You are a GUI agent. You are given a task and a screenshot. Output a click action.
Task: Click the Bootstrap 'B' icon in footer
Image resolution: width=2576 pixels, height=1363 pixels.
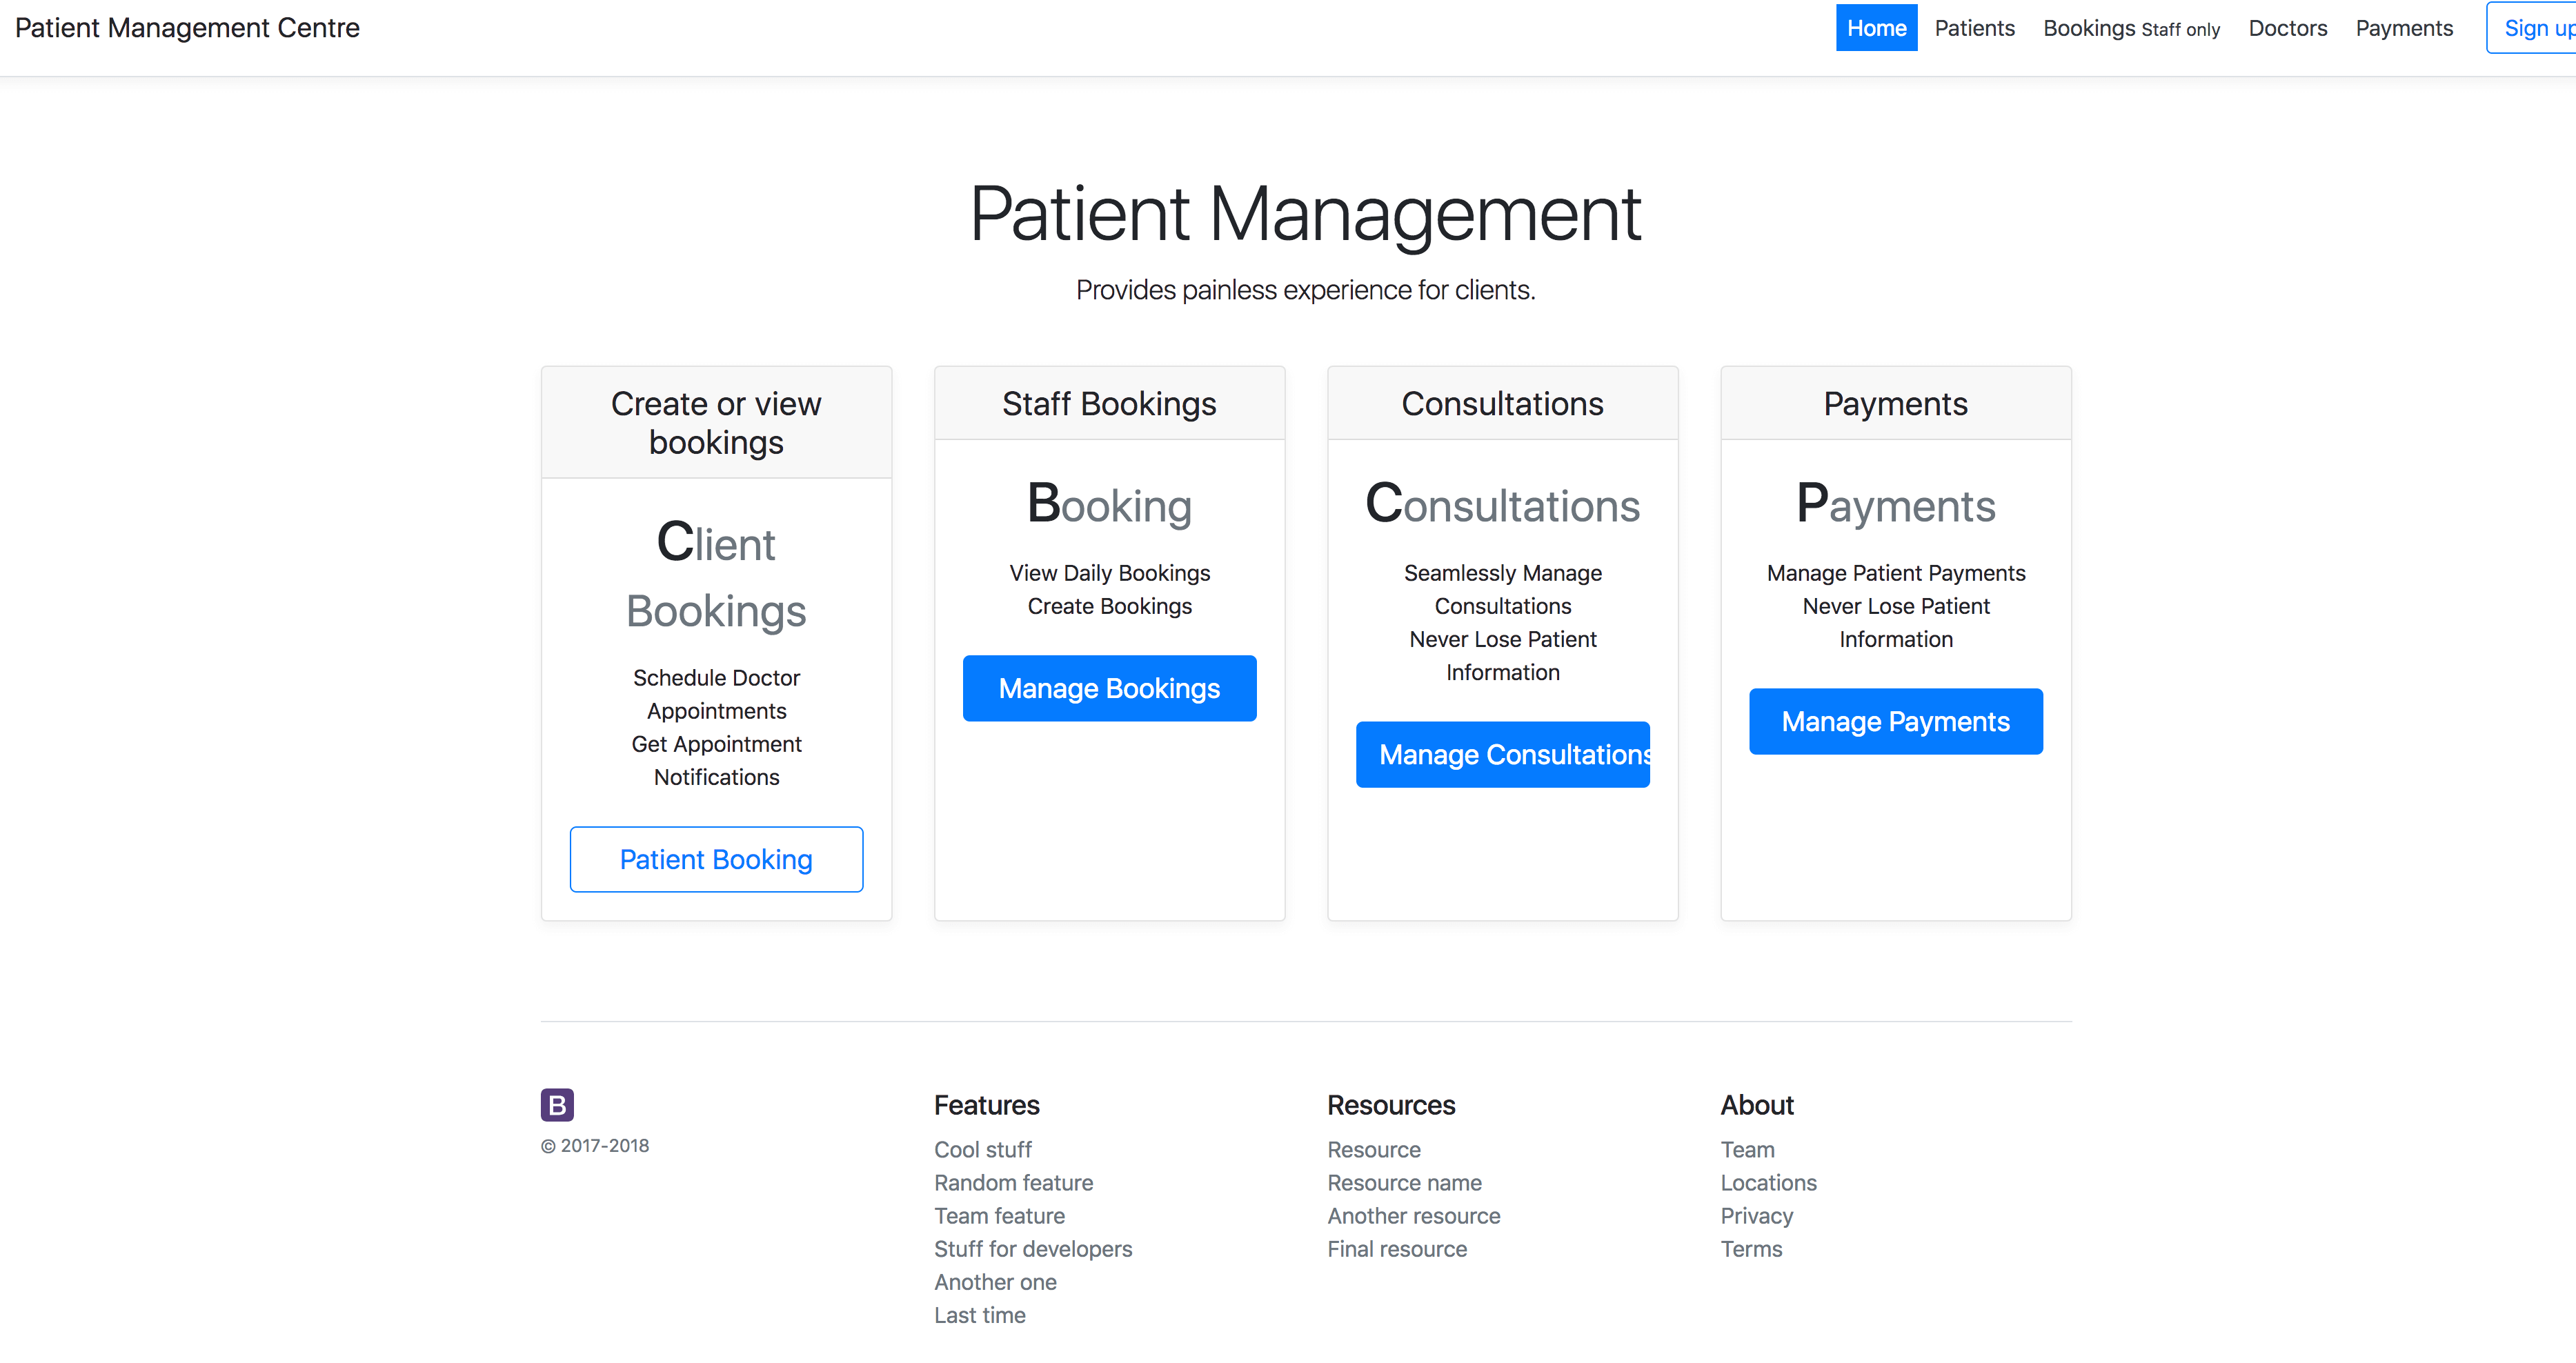[557, 1104]
